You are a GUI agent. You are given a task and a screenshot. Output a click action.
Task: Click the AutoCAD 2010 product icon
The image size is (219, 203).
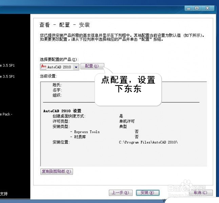[x=44, y=67]
